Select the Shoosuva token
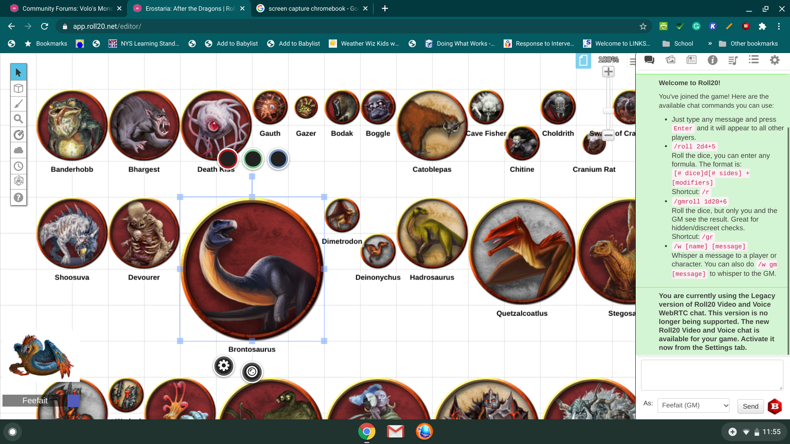 tap(72, 233)
